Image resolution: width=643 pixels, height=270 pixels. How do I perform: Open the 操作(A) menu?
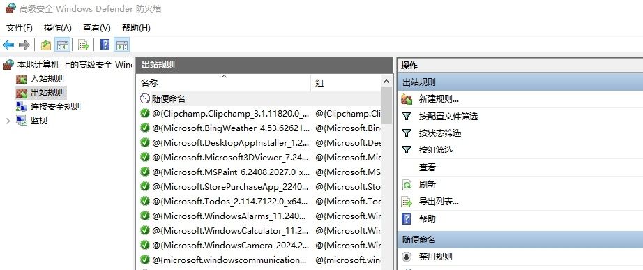58,28
